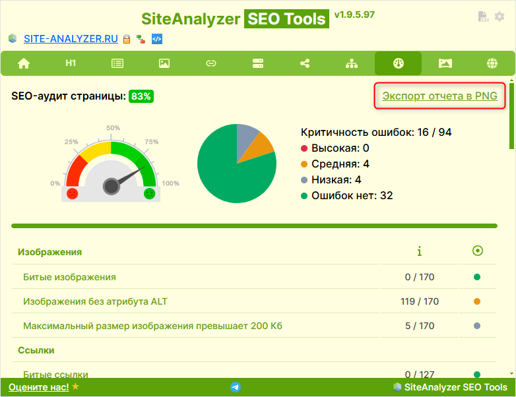Click the blue source code icon

157,39
